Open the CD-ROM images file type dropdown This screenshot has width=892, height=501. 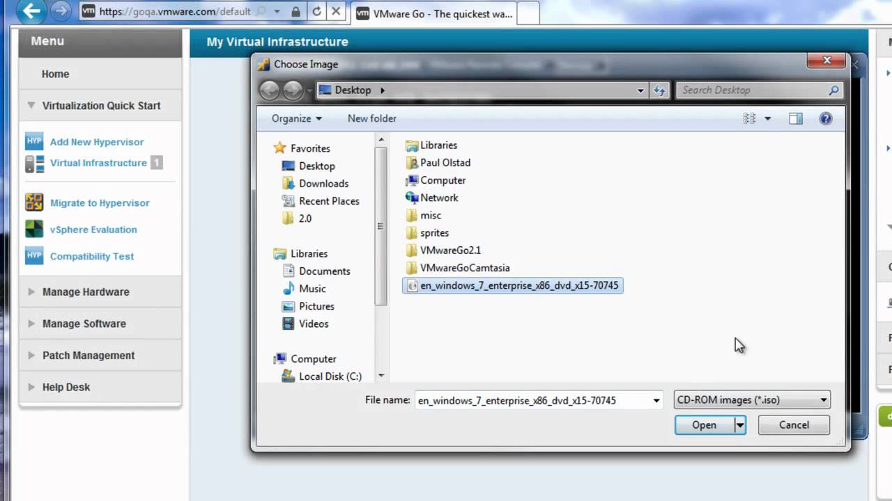[752, 400]
